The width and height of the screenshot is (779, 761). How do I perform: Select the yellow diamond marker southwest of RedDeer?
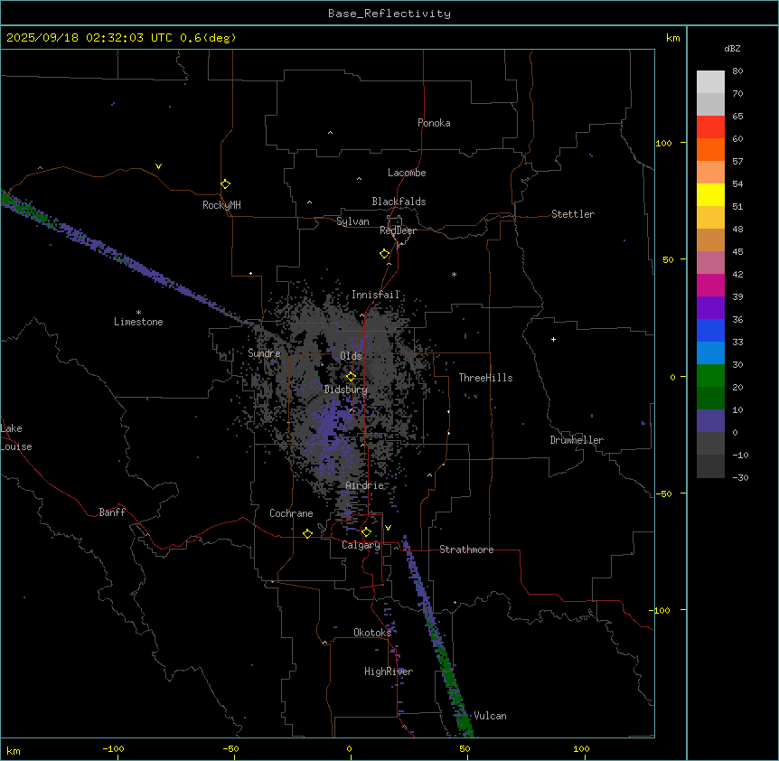384,253
